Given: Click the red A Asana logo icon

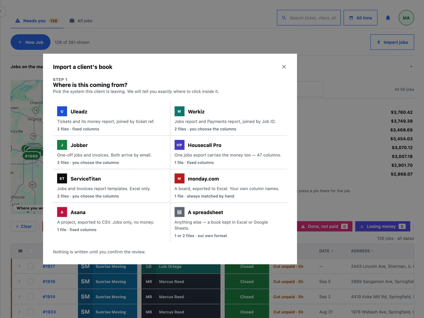Looking at the screenshot, I should pyautogui.click(x=62, y=212).
